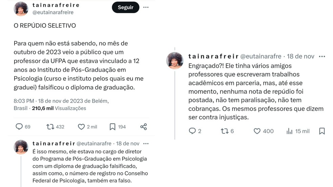Open the main tweet author's profile picture

coord(21,9)
